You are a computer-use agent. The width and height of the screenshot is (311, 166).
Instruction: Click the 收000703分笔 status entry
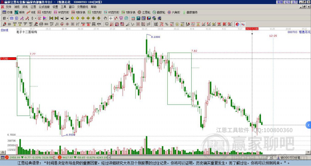[290, 158]
